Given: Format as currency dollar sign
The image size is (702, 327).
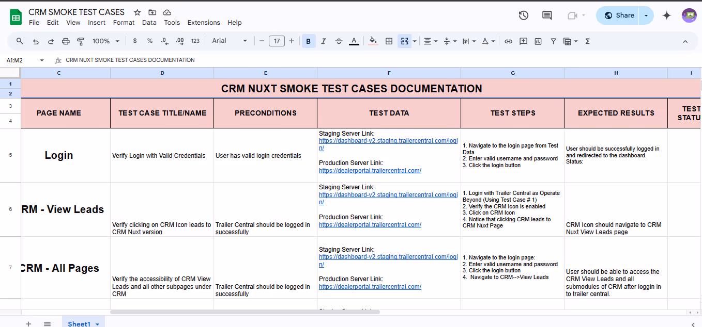Looking at the screenshot, I should coord(135,41).
